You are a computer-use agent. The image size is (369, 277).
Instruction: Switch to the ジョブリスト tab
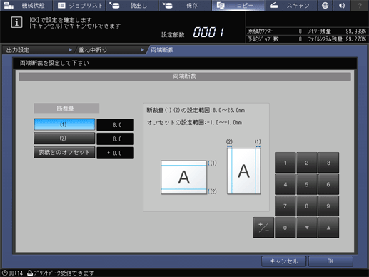[x=79, y=6]
